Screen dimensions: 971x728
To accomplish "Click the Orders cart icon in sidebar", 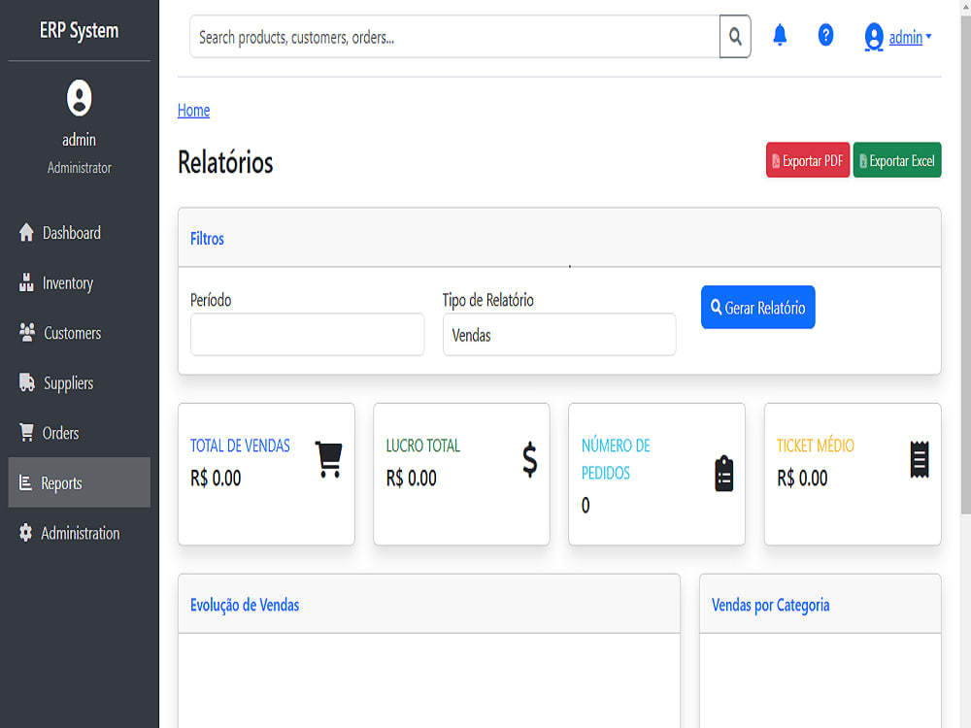I will (x=26, y=433).
